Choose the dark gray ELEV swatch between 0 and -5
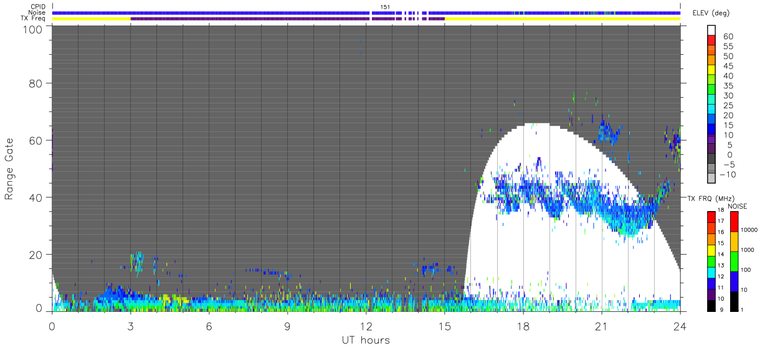The height and width of the screenshot is (353, 765). pyautogui.click(x=712, y=159)
